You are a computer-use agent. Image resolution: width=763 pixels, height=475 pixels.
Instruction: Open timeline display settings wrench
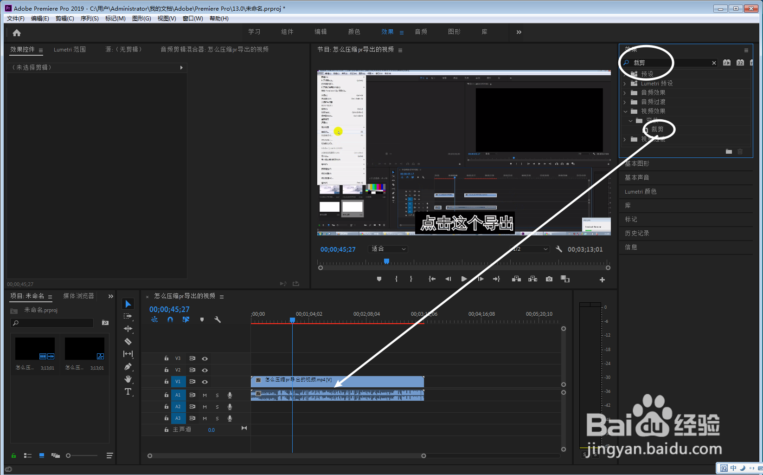tap(217, 319)
